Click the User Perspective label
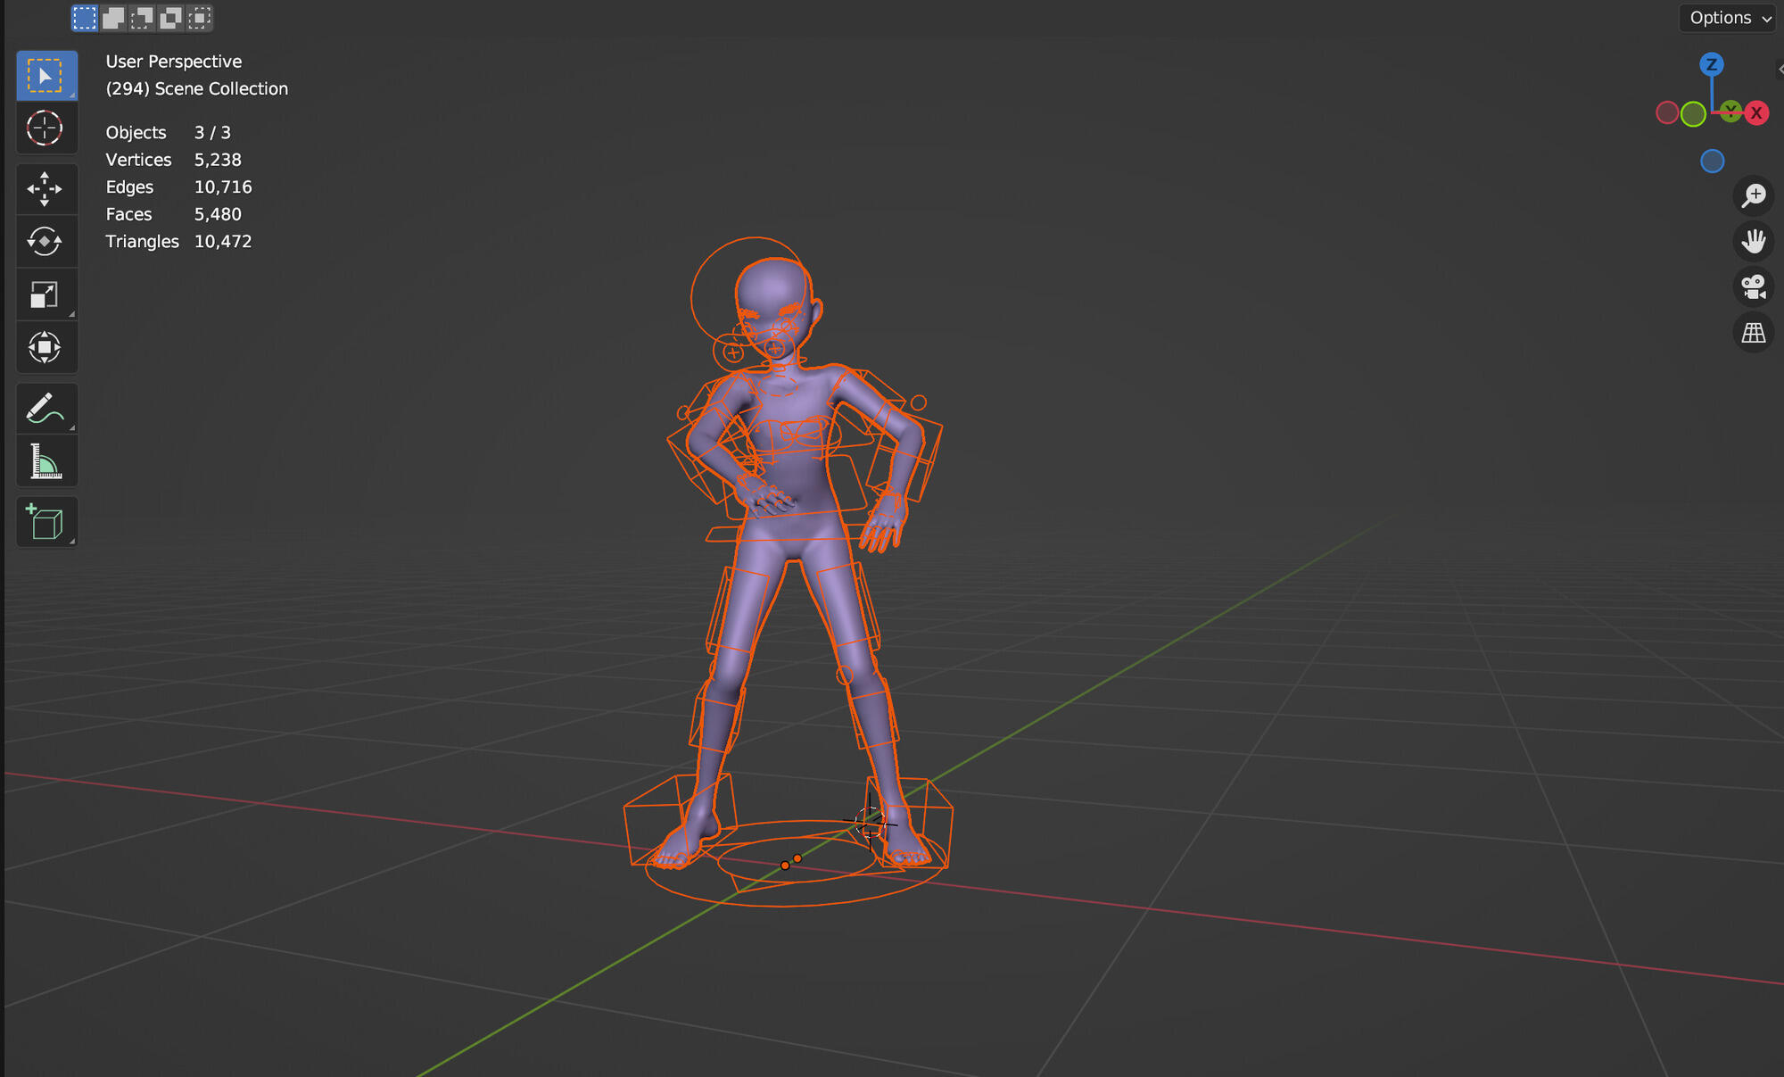Screen dimensions: 1784x1077 [174, 62]
